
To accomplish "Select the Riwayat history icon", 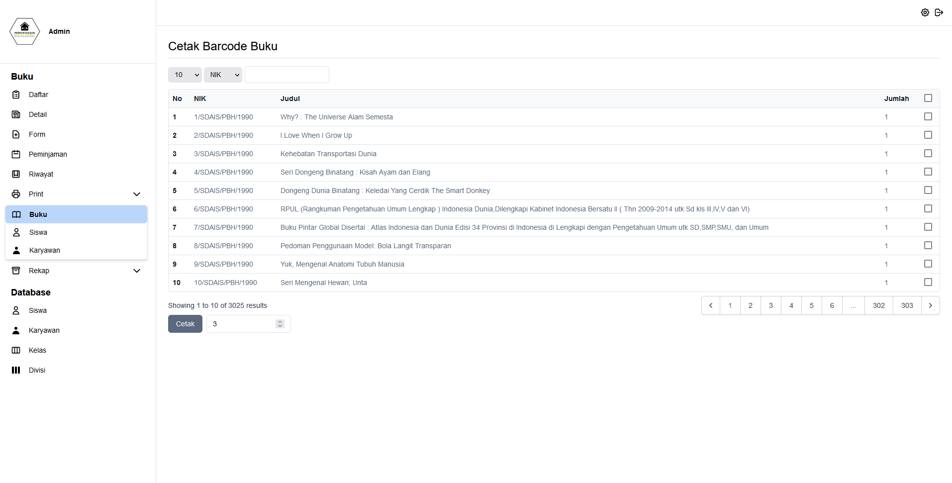I will pyautogui.click(x=16, y=174).
